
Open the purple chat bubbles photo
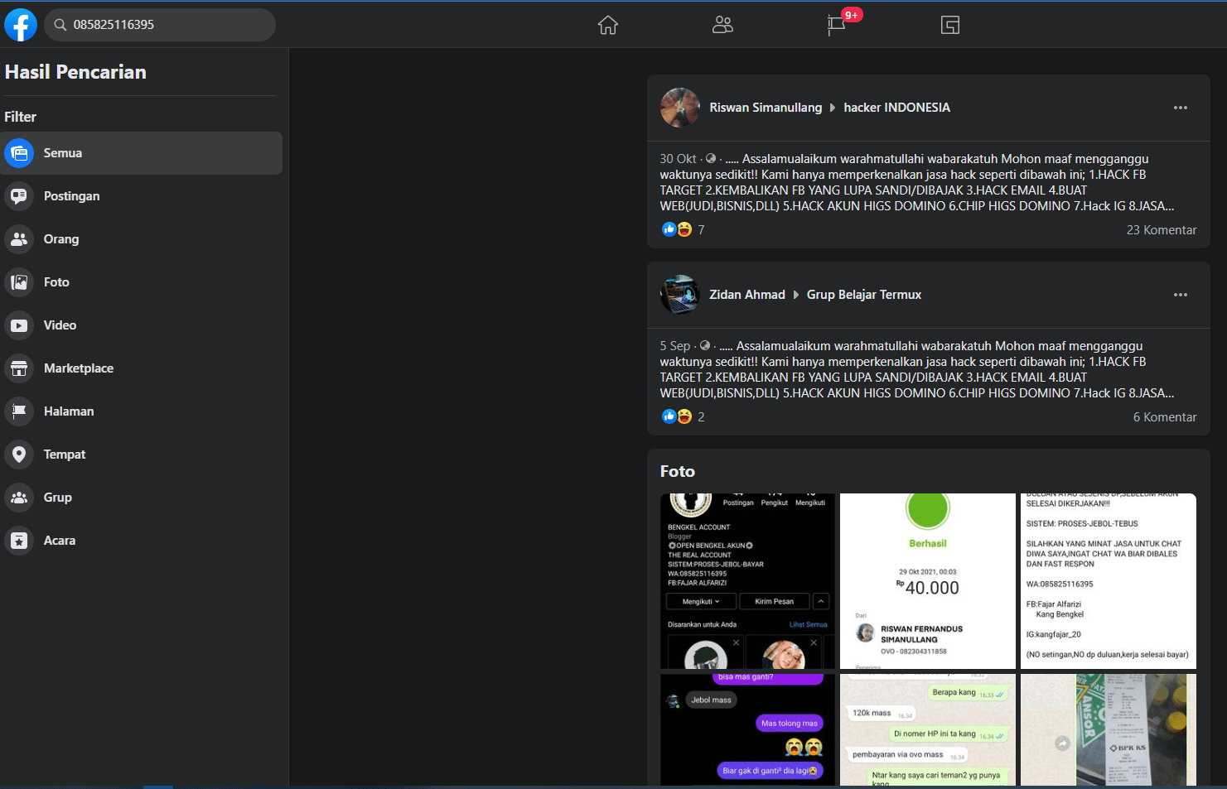coord(747,729)
